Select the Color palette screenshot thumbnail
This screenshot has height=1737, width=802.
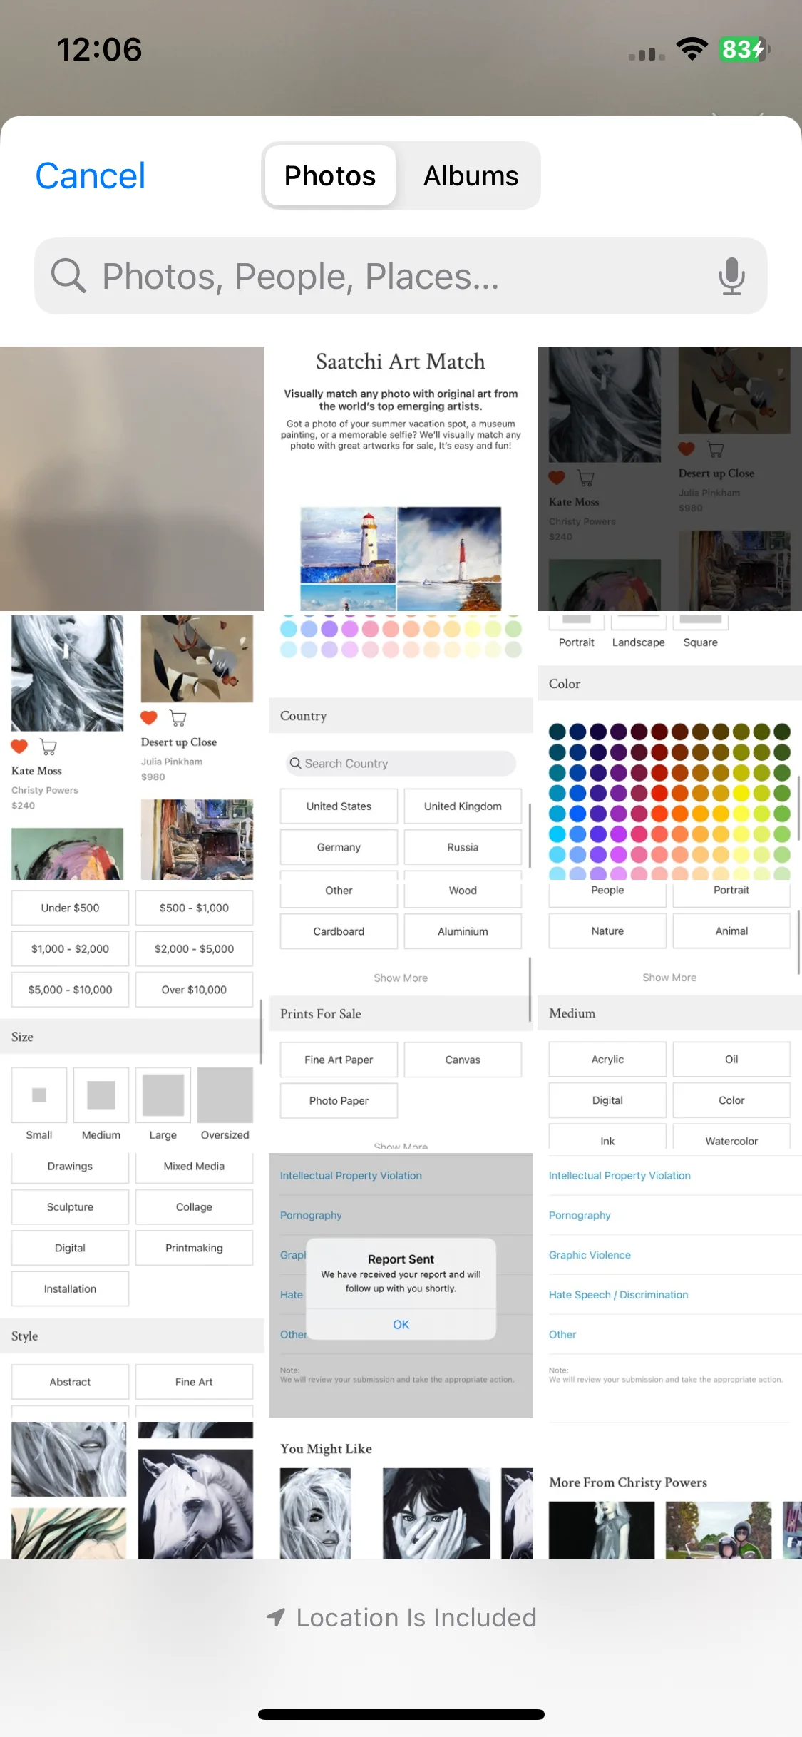[x=669, y=747]
